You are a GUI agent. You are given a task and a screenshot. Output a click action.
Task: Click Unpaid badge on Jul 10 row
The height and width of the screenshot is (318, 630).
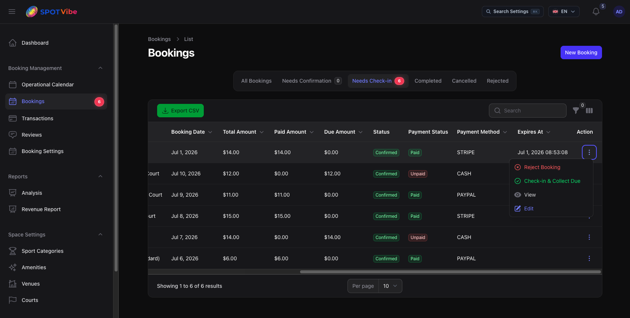pyautogui.click(x=418, y=174)
